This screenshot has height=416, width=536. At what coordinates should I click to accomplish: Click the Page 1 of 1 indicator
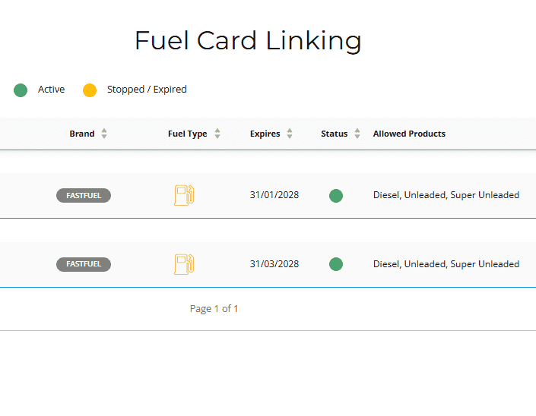tap(214, 309)
